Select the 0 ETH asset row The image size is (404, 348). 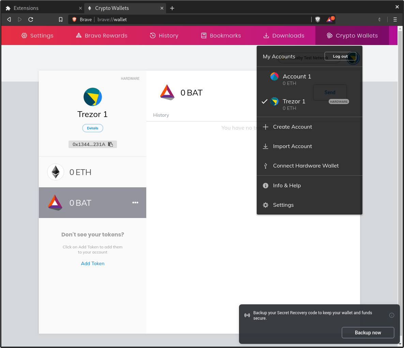click(x=92, y=172)
